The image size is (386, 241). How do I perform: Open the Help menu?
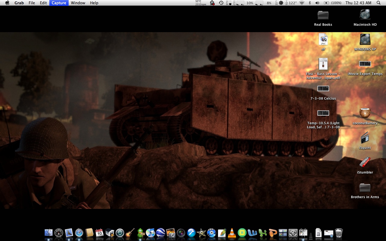94,3
